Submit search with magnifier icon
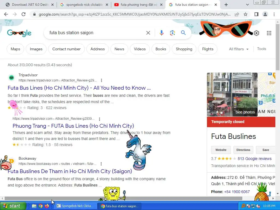Image resolution: width=280 pixels, height=210 pixels. click(x=183, y=33)
